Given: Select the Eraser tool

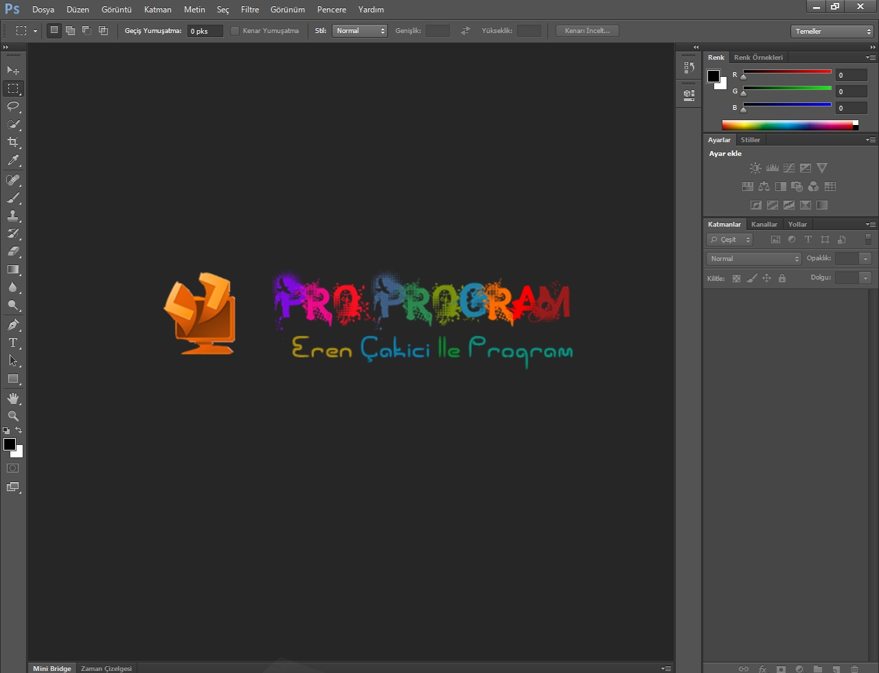Looking at the screenshot, I should 13,251.
